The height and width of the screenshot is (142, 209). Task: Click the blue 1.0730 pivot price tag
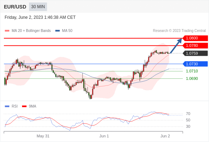(x=195, y=64)
